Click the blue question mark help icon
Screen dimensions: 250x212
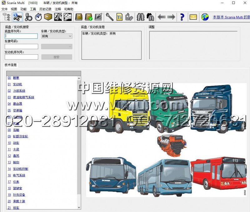click(182, 17)
